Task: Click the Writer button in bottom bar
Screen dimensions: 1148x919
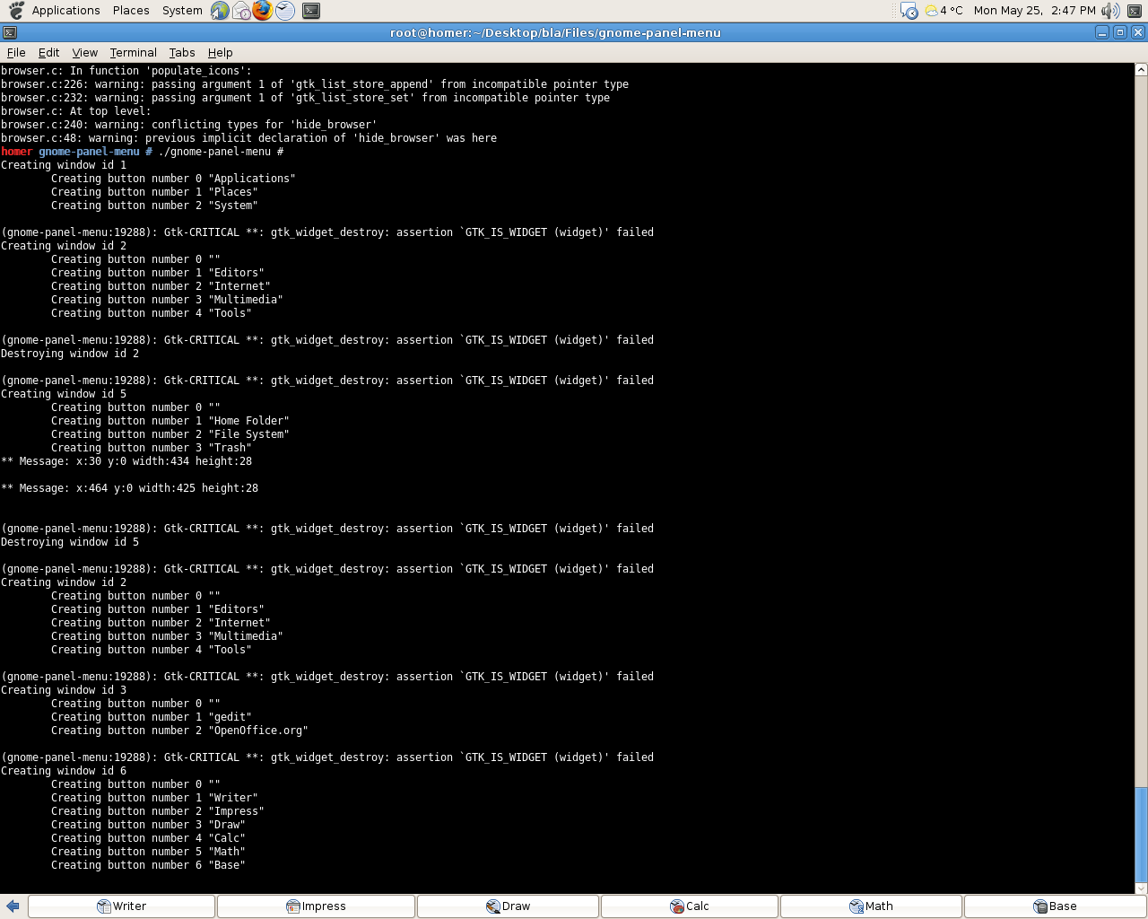Action: (x=121, y=906)
